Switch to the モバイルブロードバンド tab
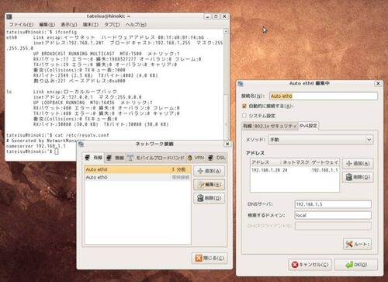388x282 pixels. [156, 158]
